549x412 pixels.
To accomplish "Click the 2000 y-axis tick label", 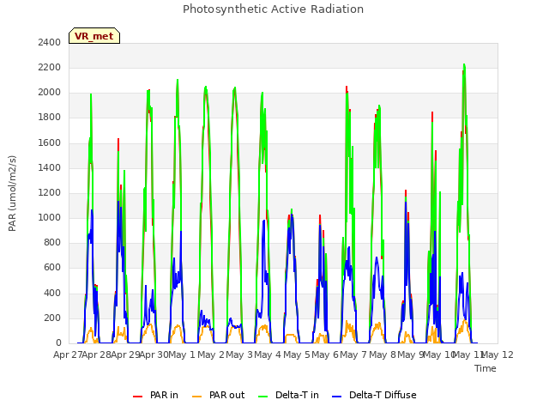I will point(50,93).
